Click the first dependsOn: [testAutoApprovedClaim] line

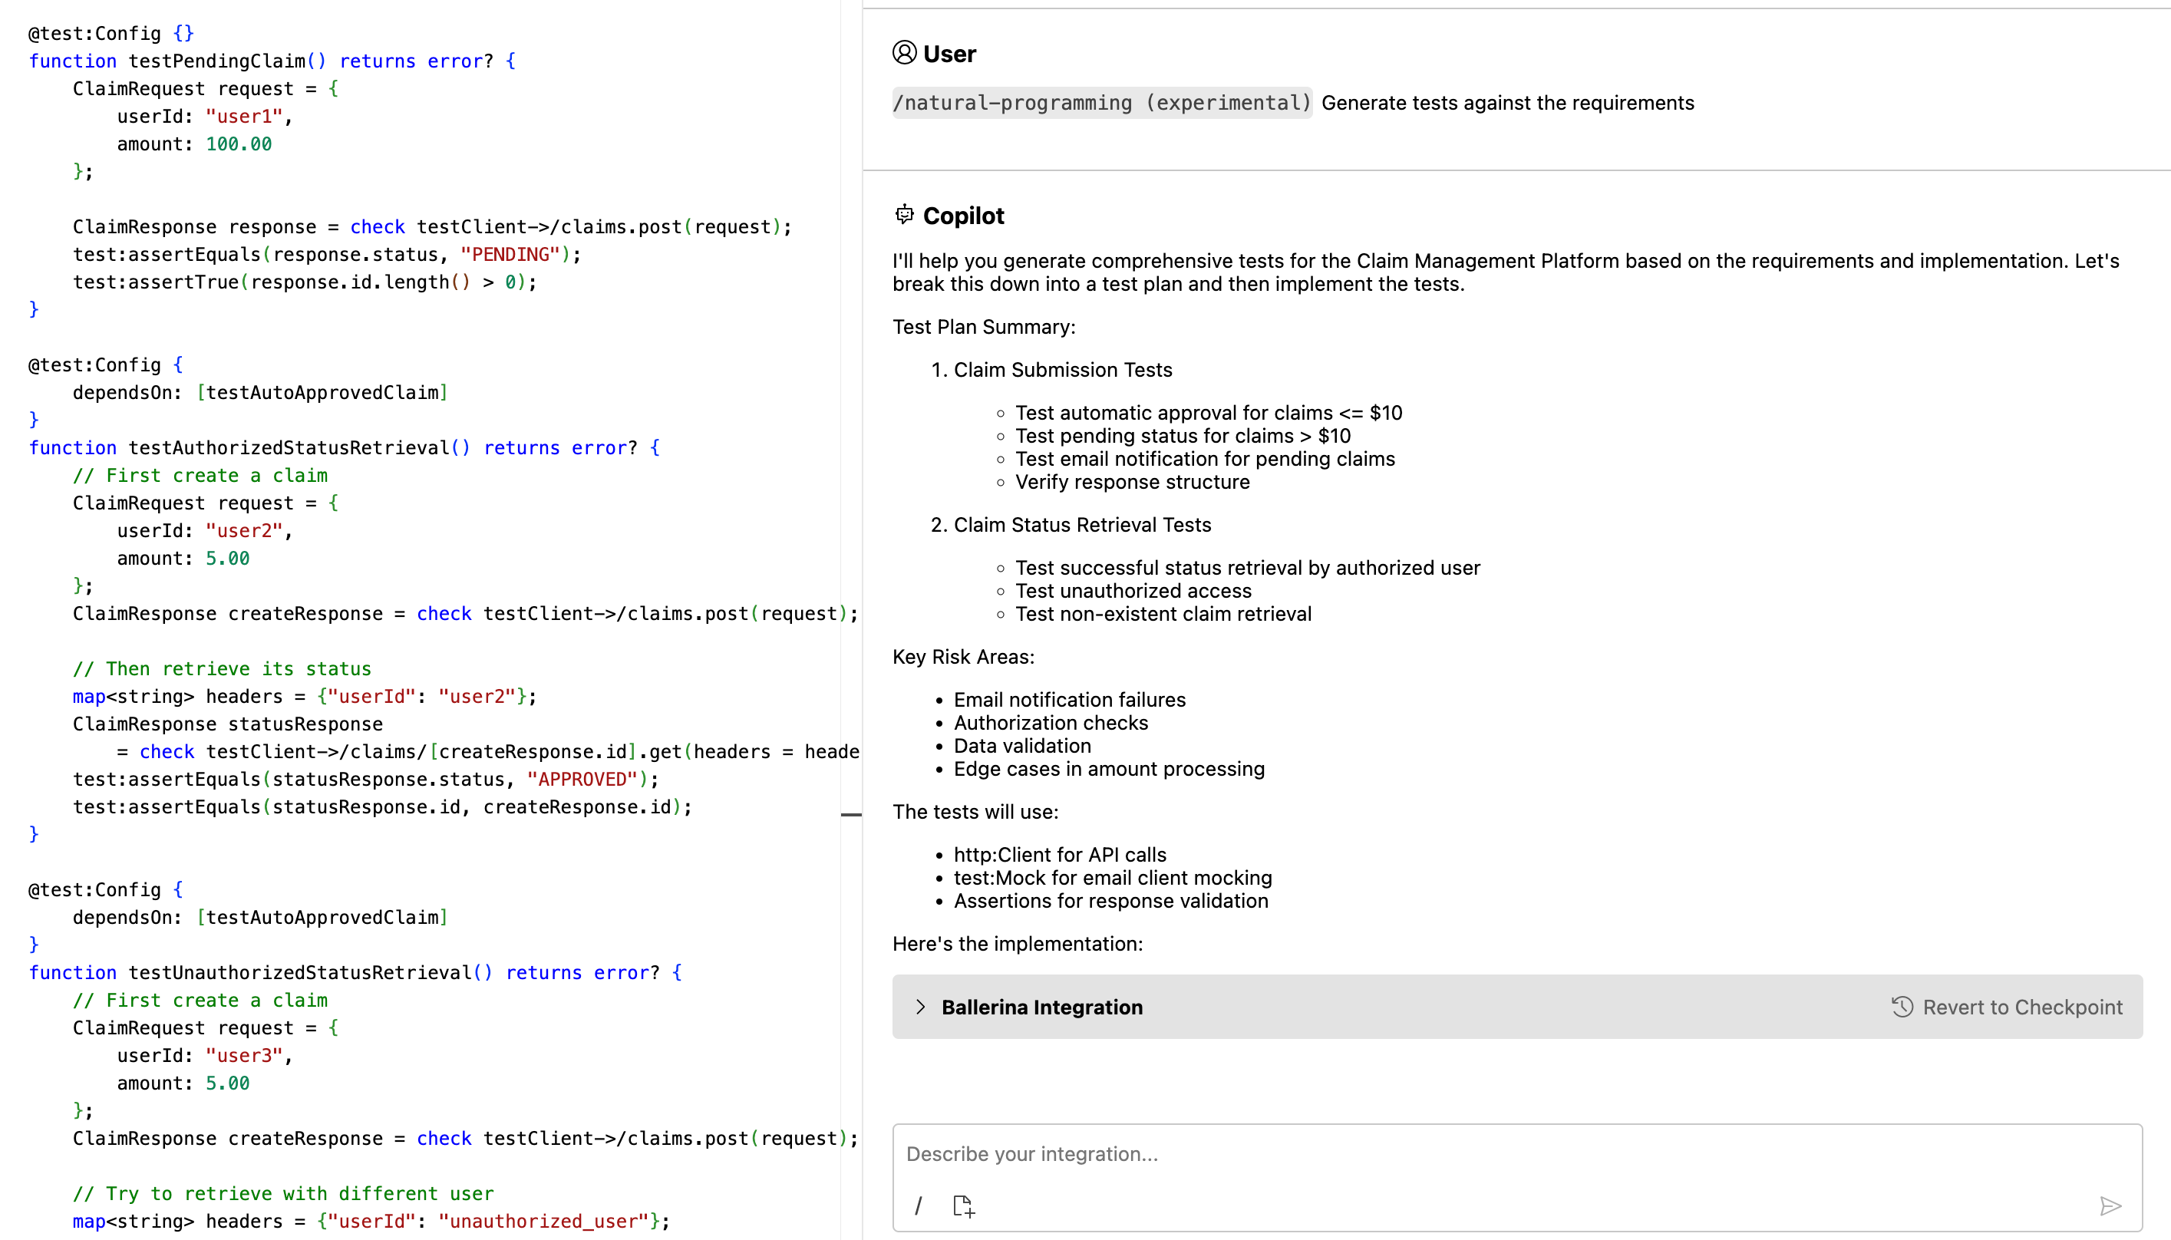261,393
